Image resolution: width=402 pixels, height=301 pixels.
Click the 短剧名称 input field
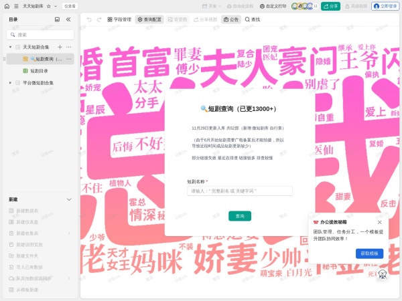pyautogui.click(x=240, y=191)
